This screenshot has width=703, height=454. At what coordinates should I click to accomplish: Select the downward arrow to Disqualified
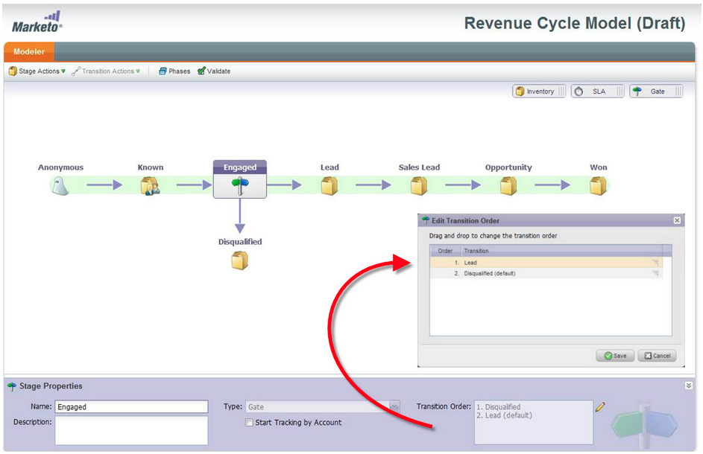(240, 216)
